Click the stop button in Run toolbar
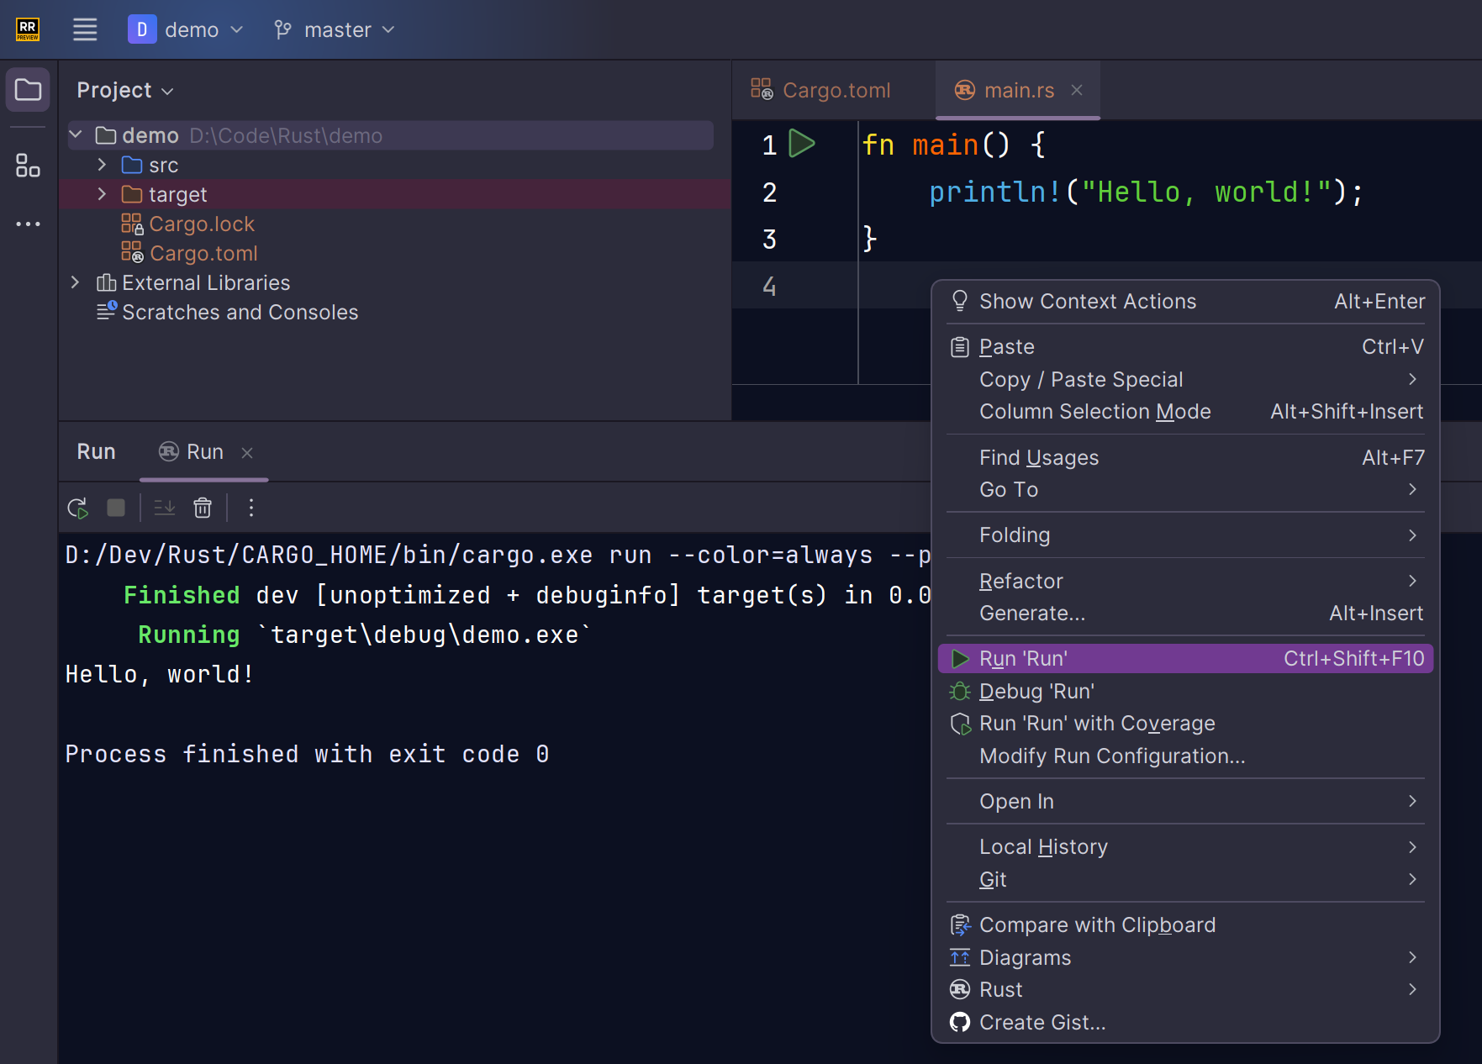Viewport: 1482px width, 1064px height. (x=116, y=508)
